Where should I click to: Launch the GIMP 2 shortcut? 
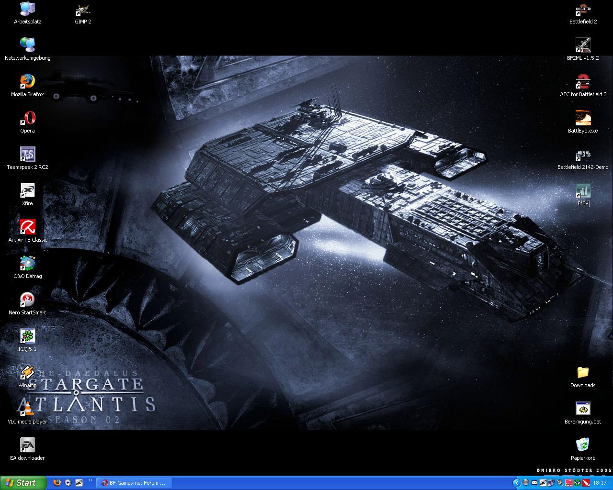pyautogui.click(x=83, y=13)
